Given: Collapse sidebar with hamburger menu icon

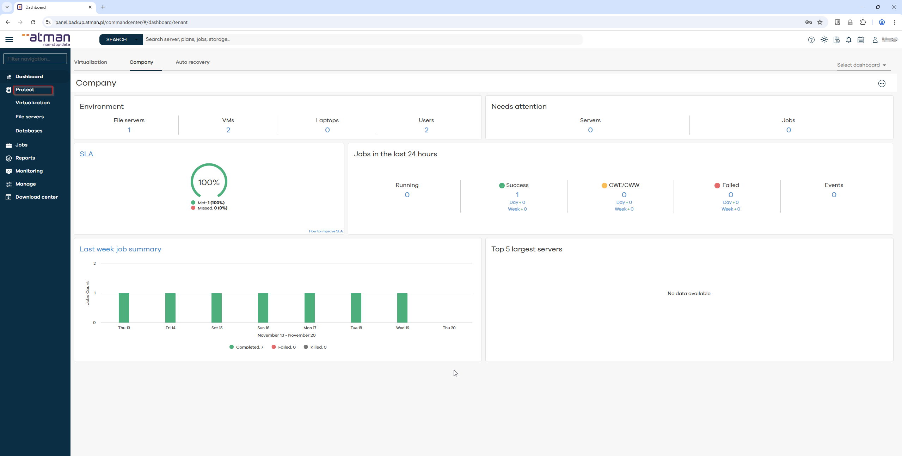Looking at the screenshot, I should 9,39.
